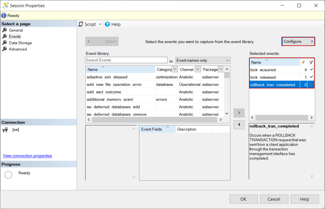Image resolution: width=325 pixels, height=209 pixels.
Task: Click the Configure button
Action: point(298,41)
